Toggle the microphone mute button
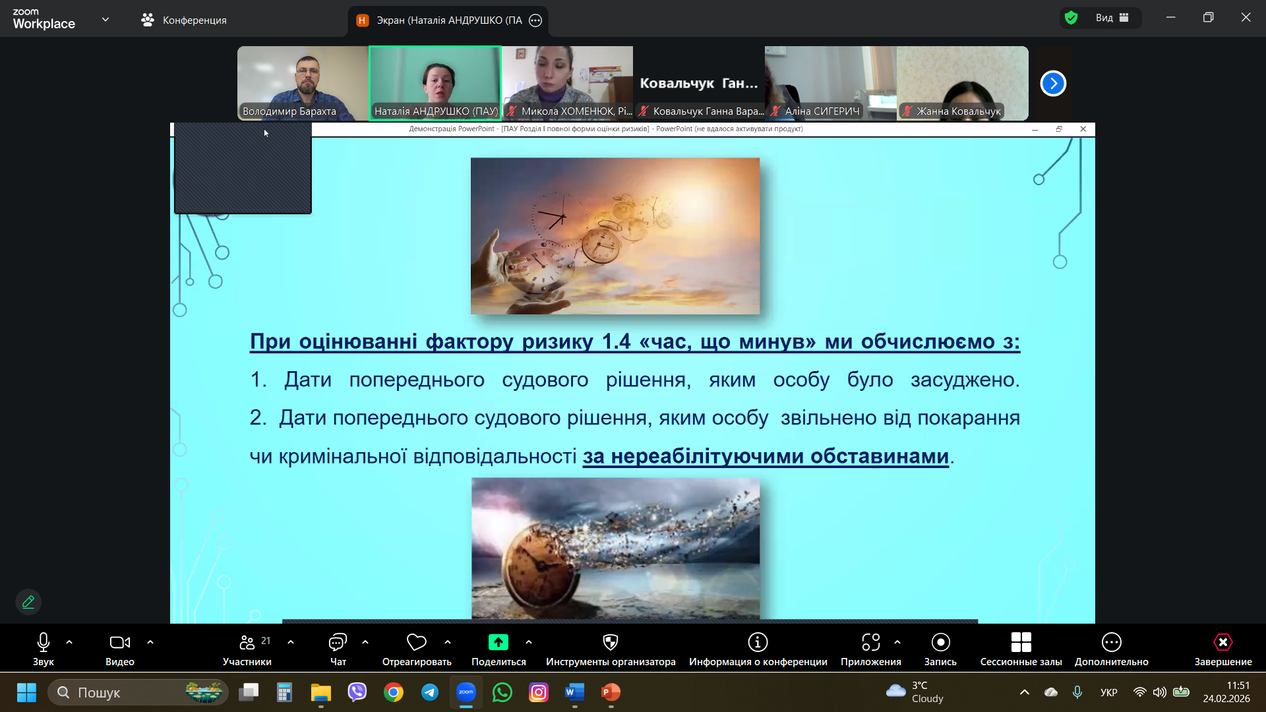 coord(44,642)
